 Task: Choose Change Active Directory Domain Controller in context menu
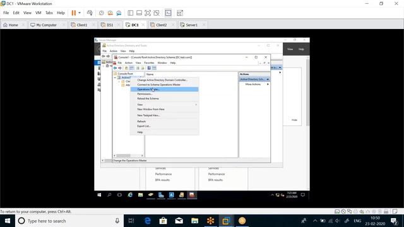pyautogui.click(x=164, y=80)
